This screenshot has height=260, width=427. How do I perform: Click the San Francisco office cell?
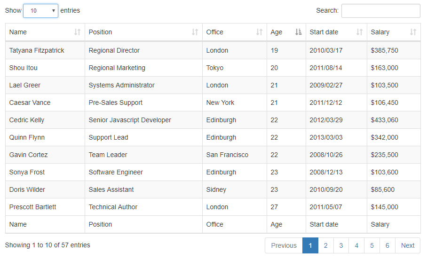point(235,155)
